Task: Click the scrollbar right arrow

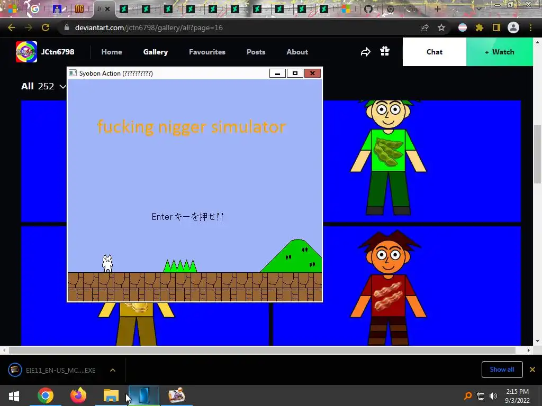Action: pyautogui.click(x=529, y=350)
